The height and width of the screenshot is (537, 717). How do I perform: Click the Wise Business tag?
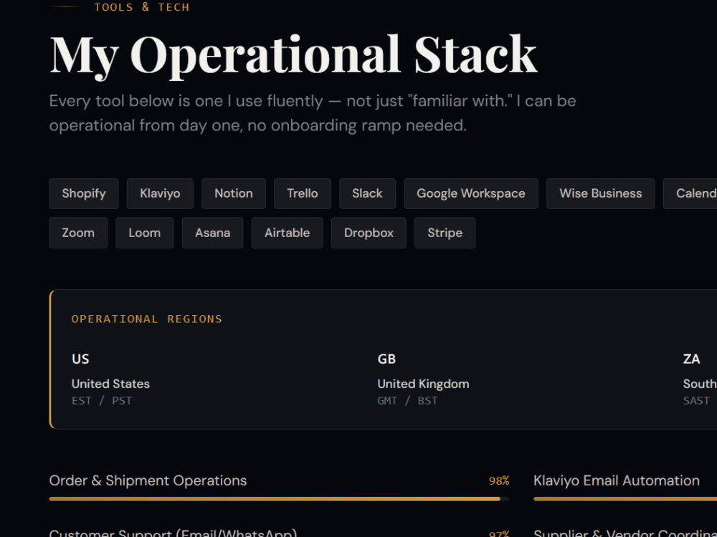tap(600, 193)
